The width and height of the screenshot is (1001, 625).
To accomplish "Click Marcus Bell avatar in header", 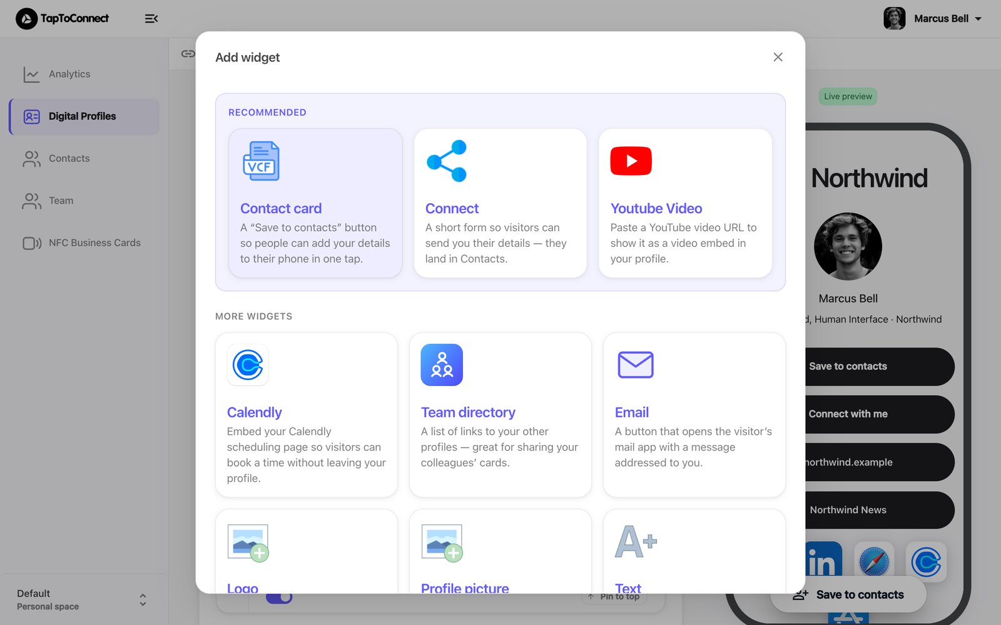I will 895,19.
